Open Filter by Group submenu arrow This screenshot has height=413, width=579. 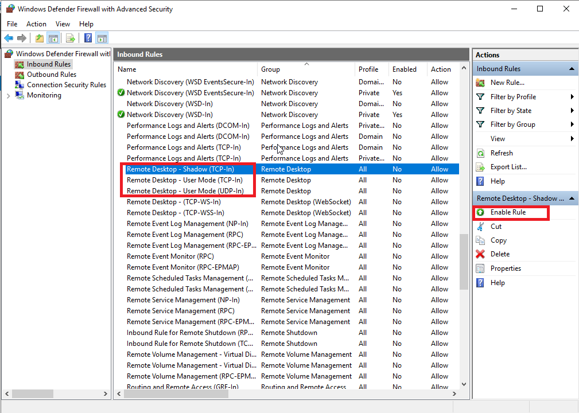572,124
